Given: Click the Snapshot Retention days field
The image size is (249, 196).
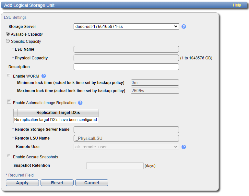Looking at the screenshot, I should click(114, 166).
